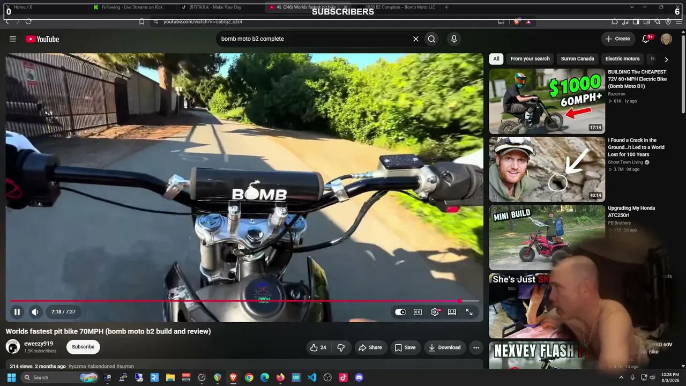This screenshot has height=386, width=686.
Task: Go to the YouTube home logo
Action: 42,39
